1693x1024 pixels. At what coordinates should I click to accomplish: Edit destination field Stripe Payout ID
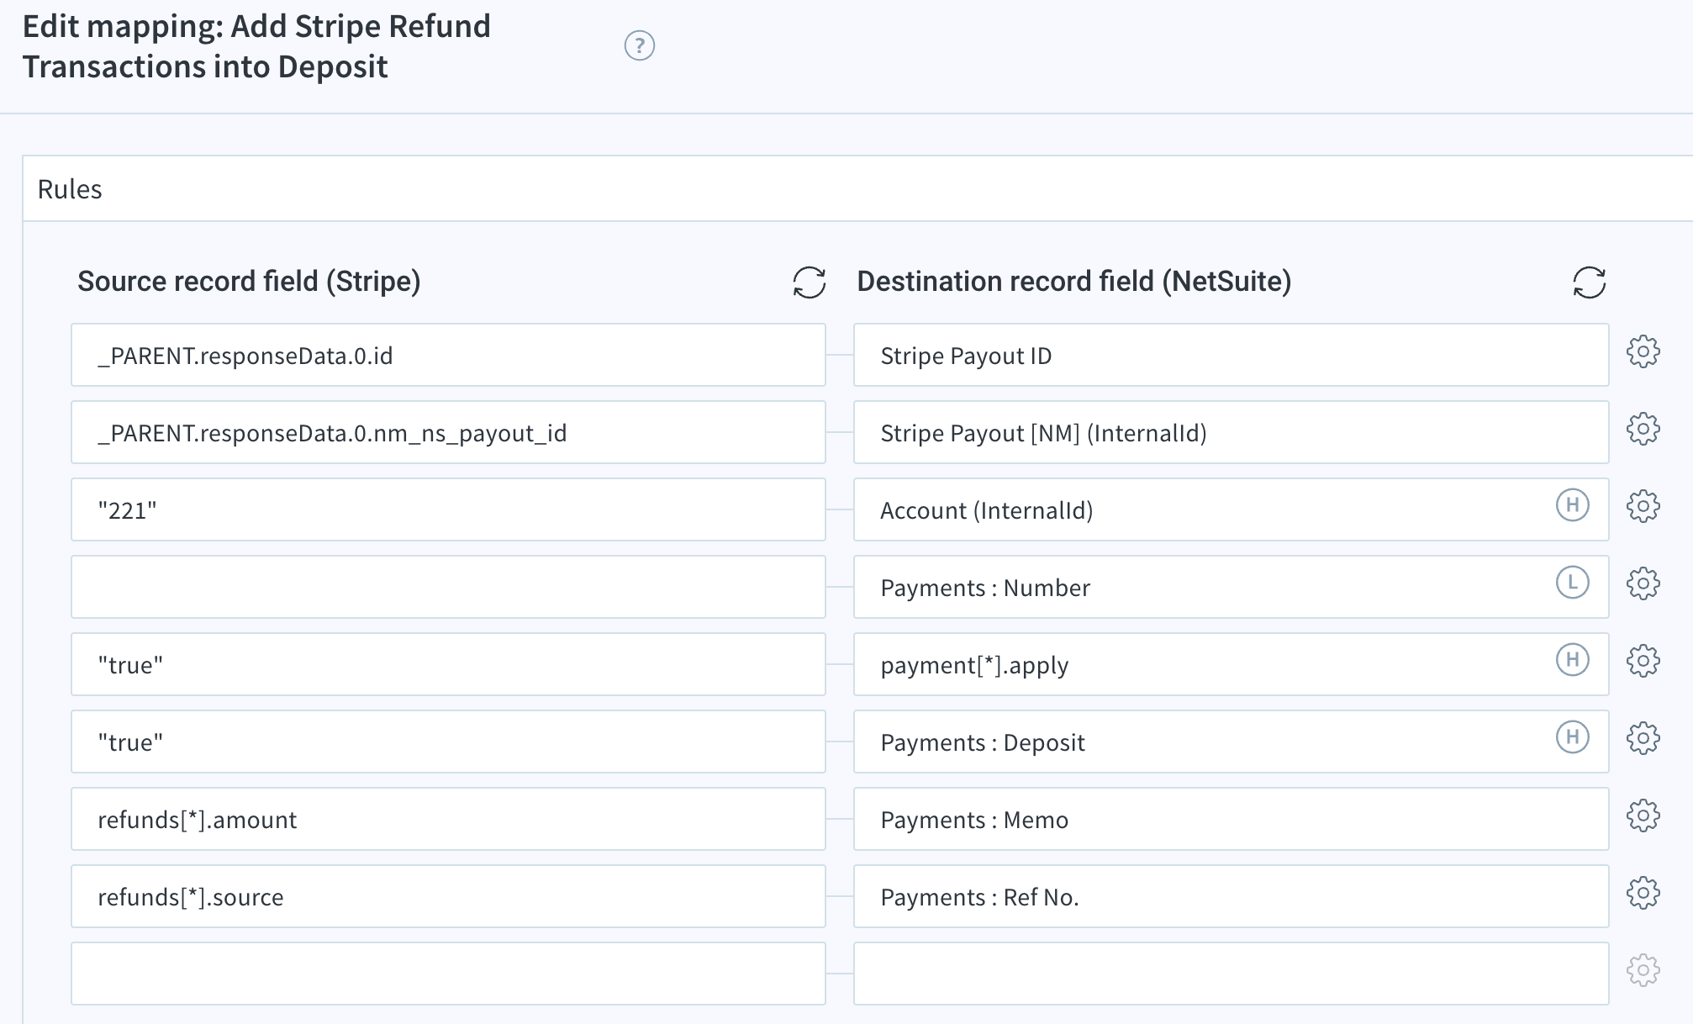(1231, 355)
